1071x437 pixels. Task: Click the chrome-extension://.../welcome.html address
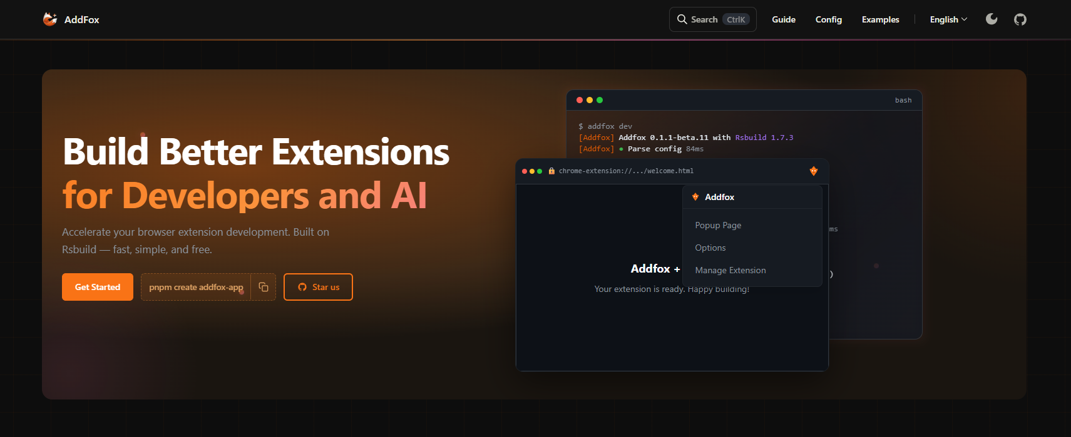(x=626, y=171)
